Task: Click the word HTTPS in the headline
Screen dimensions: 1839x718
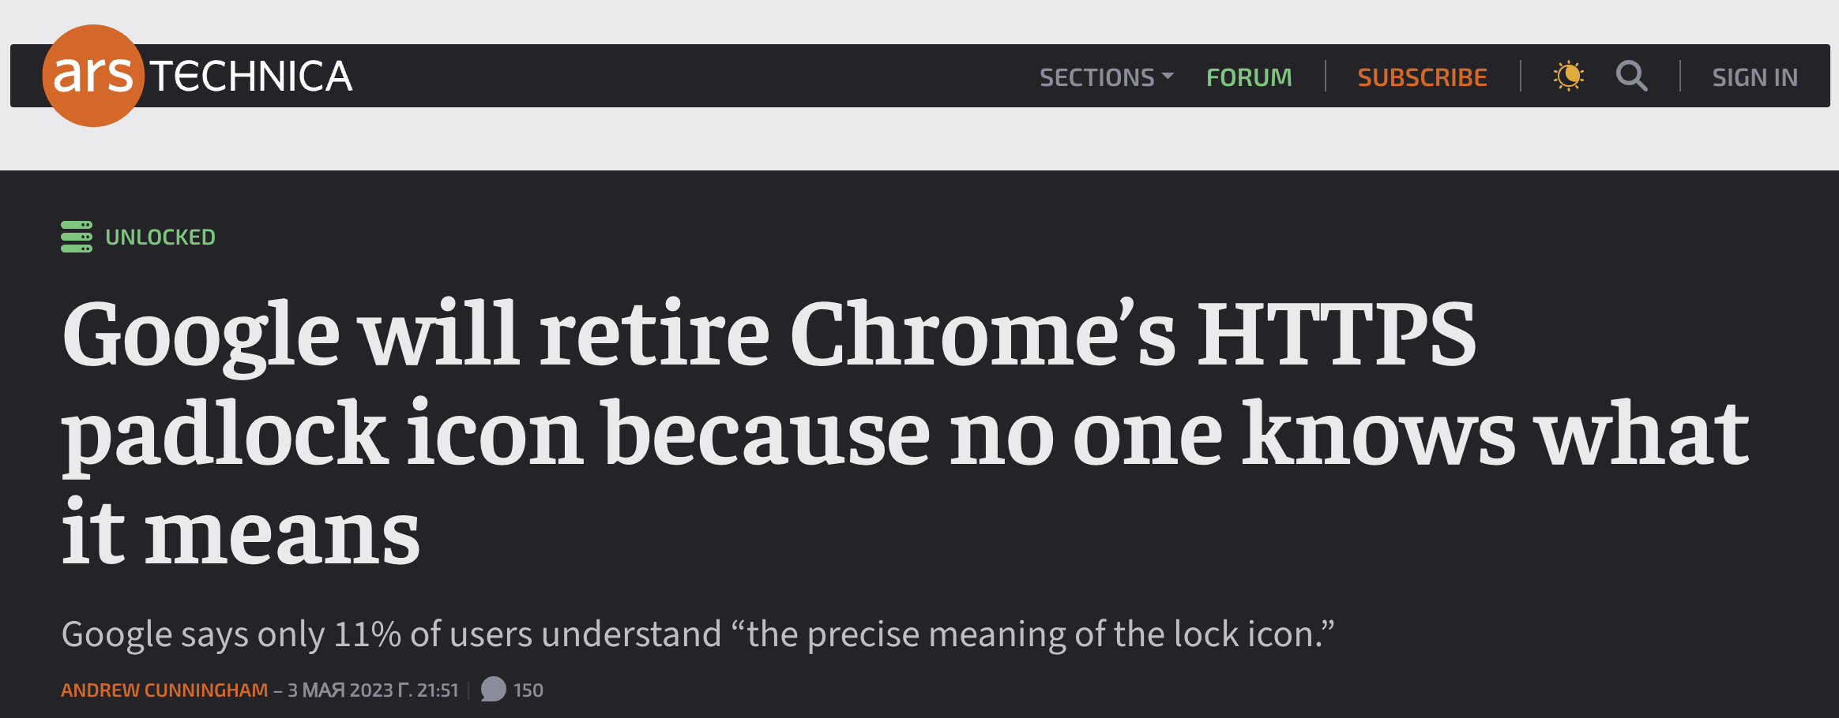Action: tap(1335, 335)
